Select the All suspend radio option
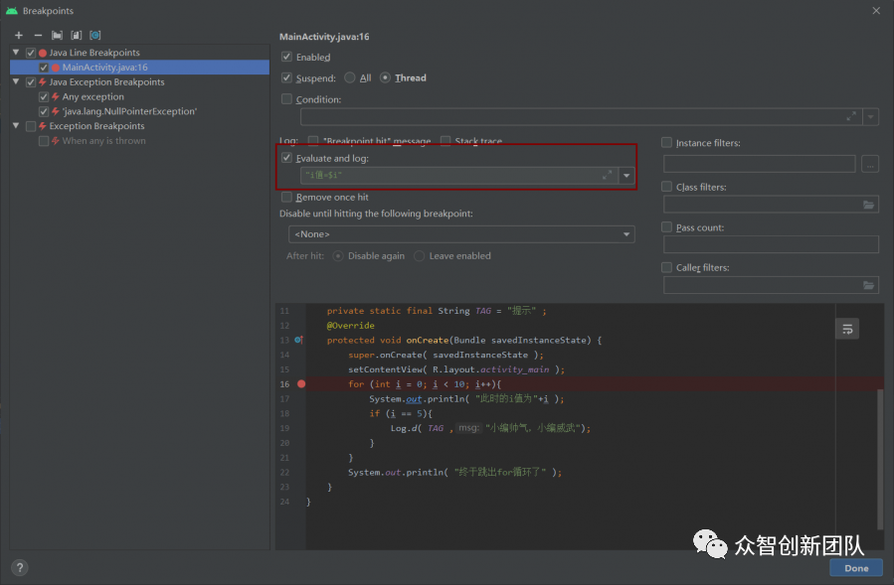 349,78
